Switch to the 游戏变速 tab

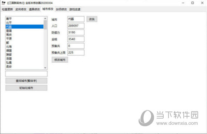click(x=75, y=9)
